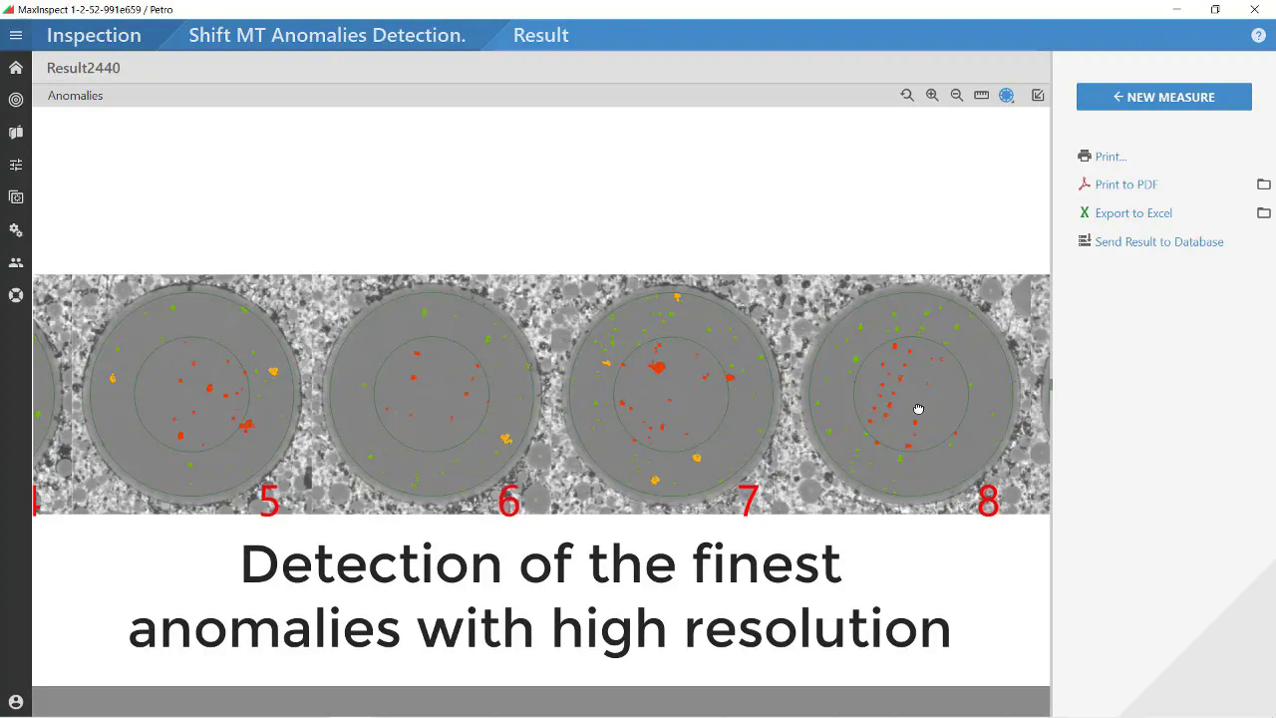Open the gear settings icon in sidebar
The width and height of the screenshot is (1276, 718).
[x=15, y=229]
